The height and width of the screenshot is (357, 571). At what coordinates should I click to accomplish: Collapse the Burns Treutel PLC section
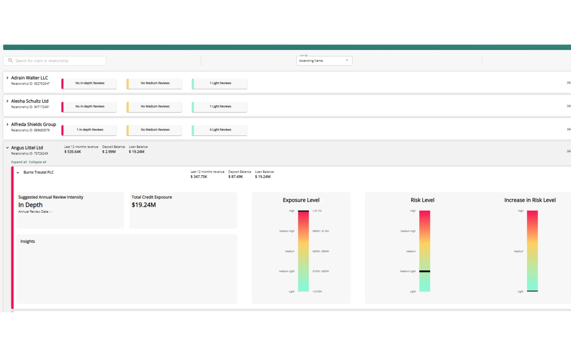pyautogui.click(x=18, y=173)
